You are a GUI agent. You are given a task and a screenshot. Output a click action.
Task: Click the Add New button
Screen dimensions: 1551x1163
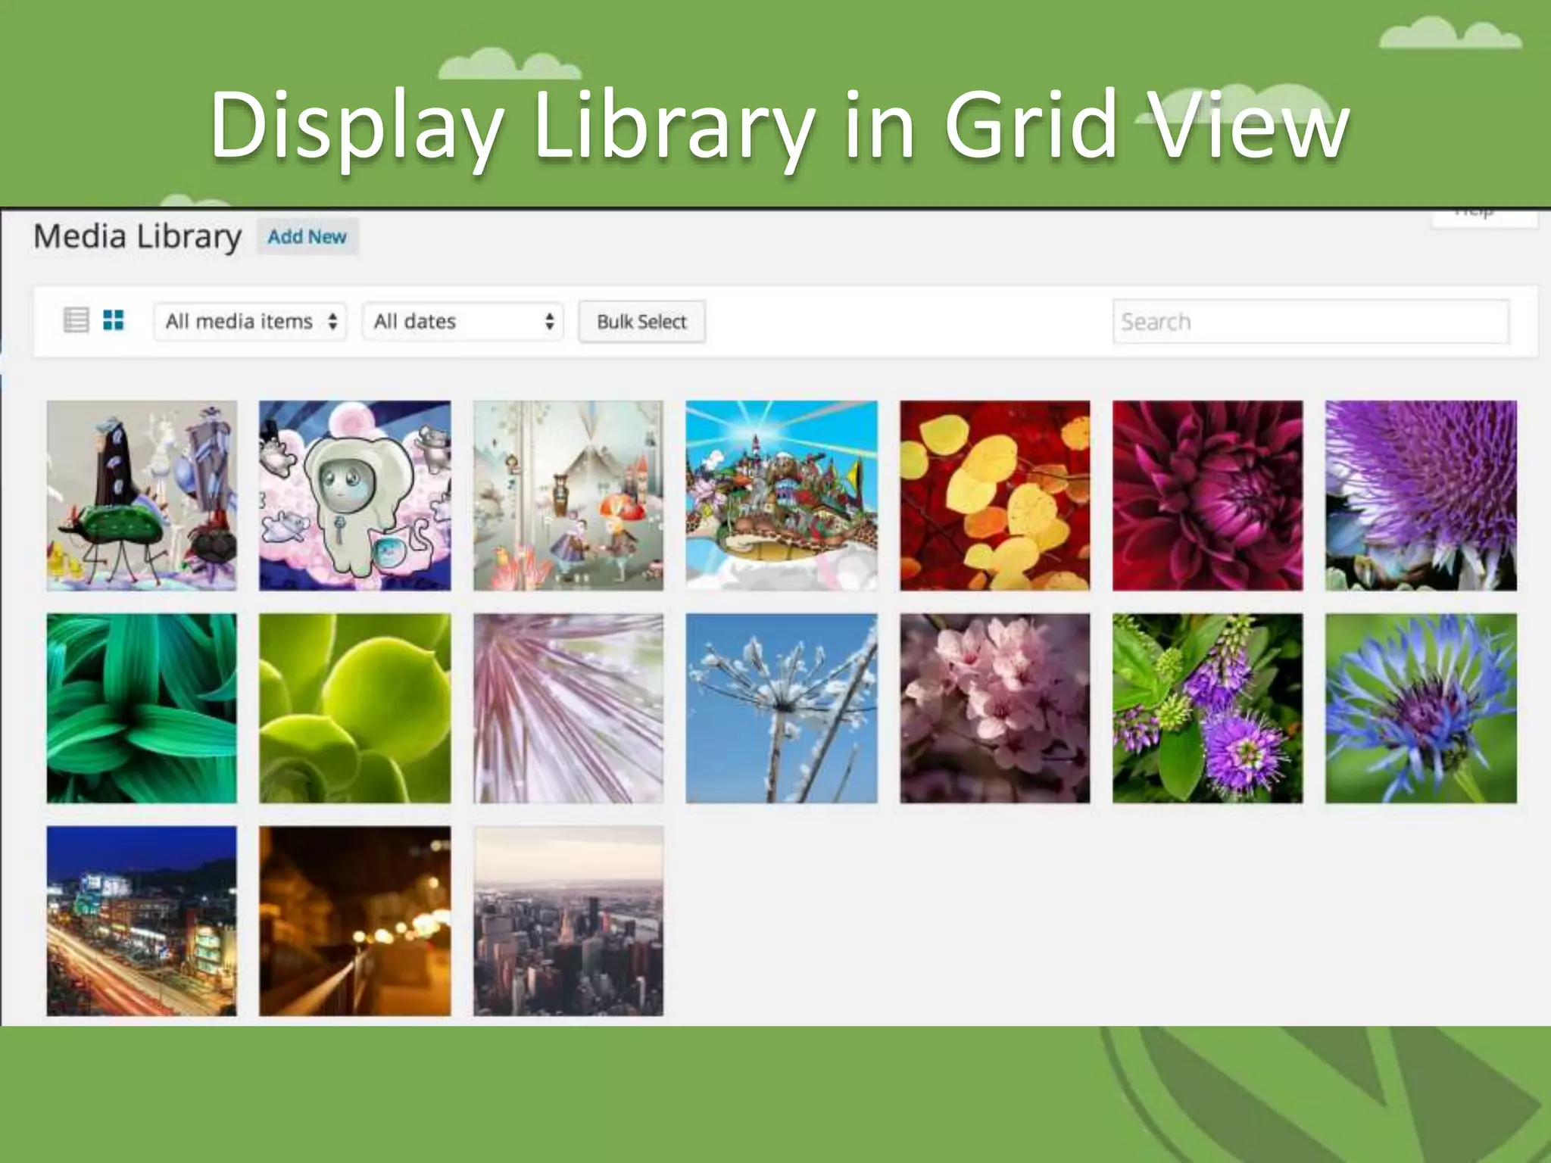tap(307, 237)
